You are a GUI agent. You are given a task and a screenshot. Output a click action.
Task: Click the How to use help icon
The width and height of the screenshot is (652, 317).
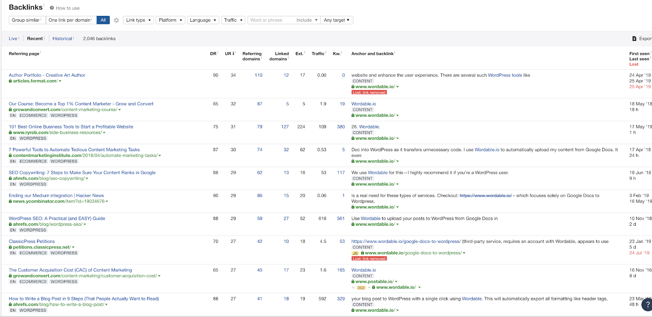click(x=52, y=8)
